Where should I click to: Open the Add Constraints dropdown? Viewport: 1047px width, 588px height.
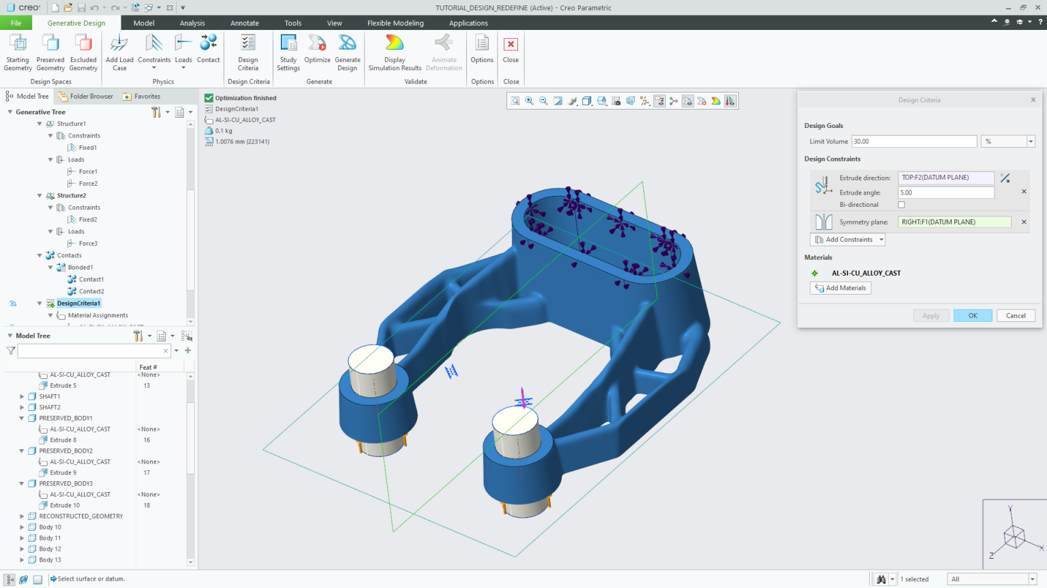847,239
